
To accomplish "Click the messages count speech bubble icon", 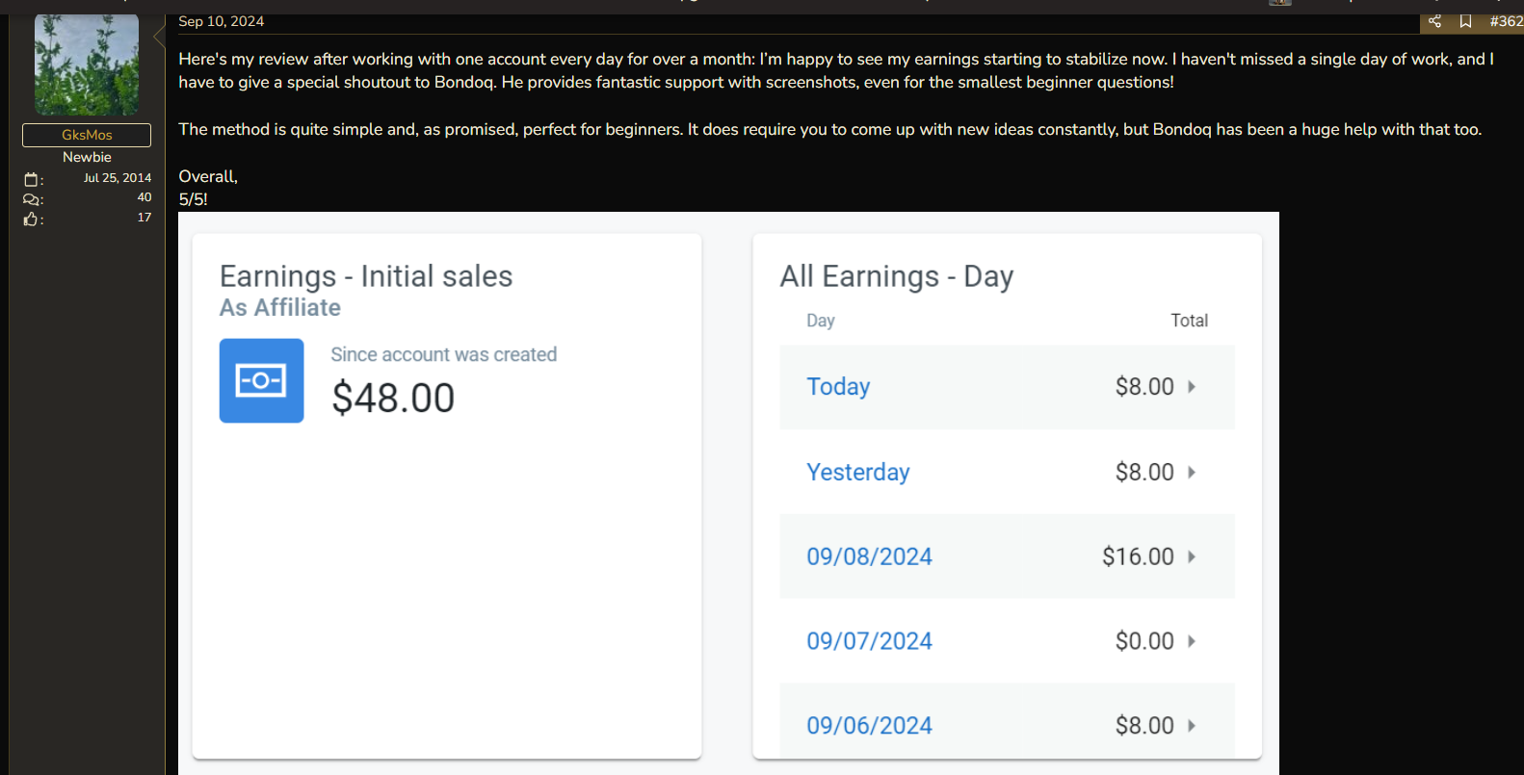I will (x=31, y=199).
